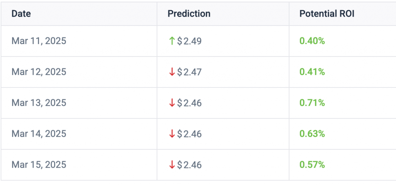
Task: Select the Mar 13, 2025 date cell
Action: coord(39,103)
